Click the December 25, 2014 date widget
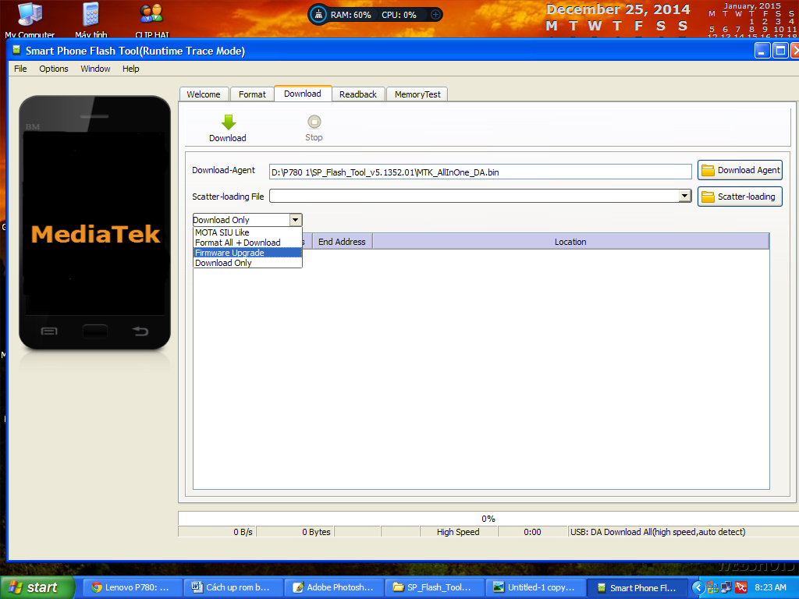Screen dimensions: 799x599 [x=618, y=9]
